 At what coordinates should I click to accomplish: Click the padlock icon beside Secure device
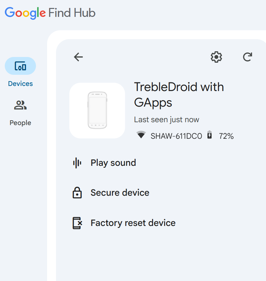tap(77, 193)
